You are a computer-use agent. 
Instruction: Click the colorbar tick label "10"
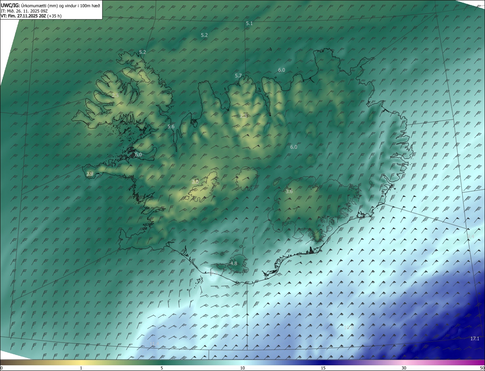pos(242,368)
